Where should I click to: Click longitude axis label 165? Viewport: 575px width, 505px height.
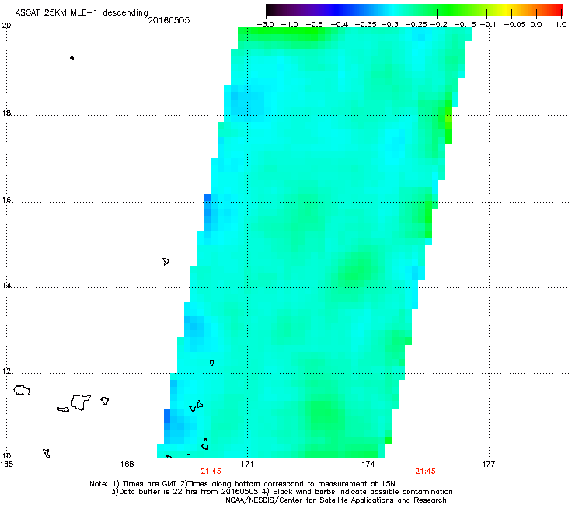click(6, 465)
